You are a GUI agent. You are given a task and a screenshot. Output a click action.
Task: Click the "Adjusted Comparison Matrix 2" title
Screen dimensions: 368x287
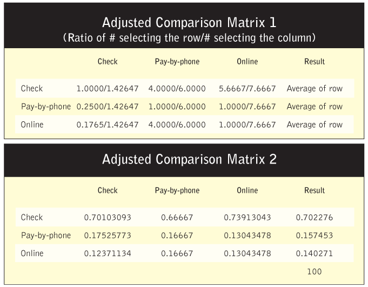tap(184, 160)
